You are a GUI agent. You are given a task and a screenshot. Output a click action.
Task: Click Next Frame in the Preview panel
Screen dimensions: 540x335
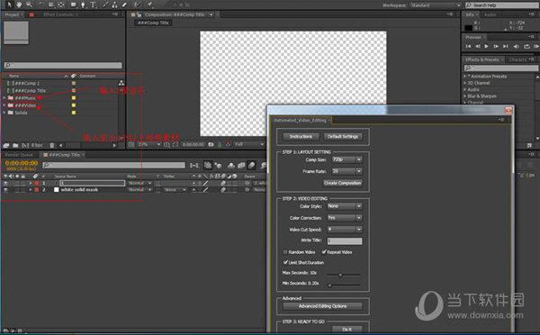point(496,46)
